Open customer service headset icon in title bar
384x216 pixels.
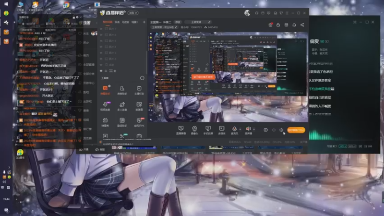[x=256, y=13]
